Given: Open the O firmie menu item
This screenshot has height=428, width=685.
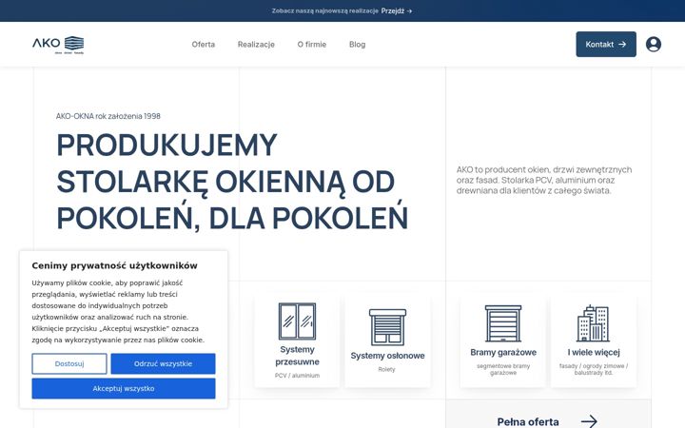Looking at the screenshot, I should pos(312,44).
